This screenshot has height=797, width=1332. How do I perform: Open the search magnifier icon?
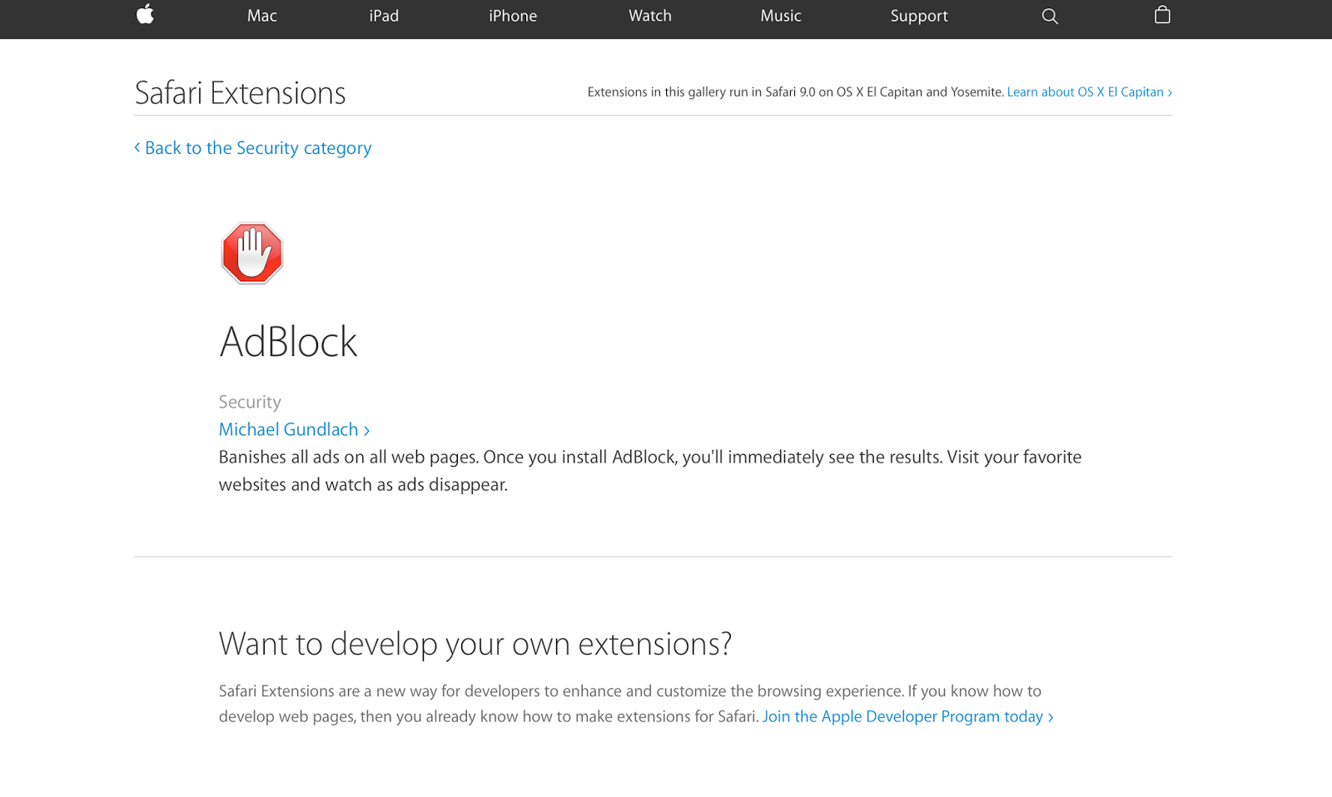coord(1050,16)
